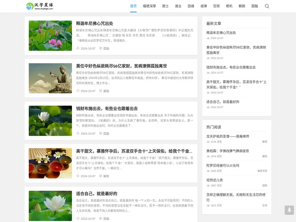Click 圆融 tag beside 1897 浏览
The image size is (296, 222).
point(265,185)
